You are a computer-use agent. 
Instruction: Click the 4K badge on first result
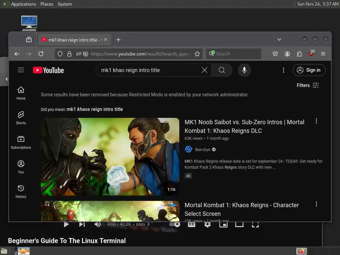[188, 176]
